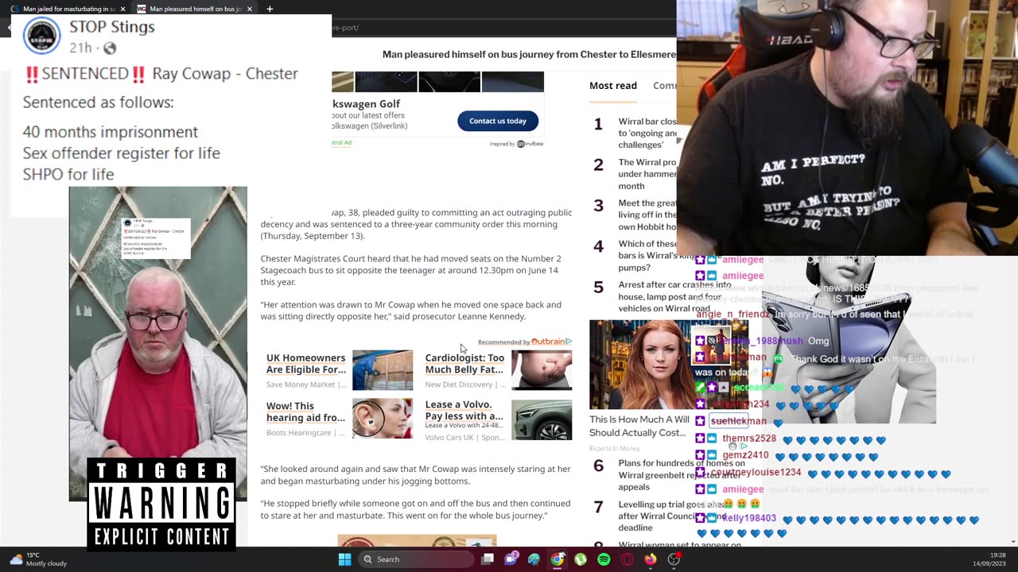Click the STOP Stings profile avatar

[x=41, y=36]
